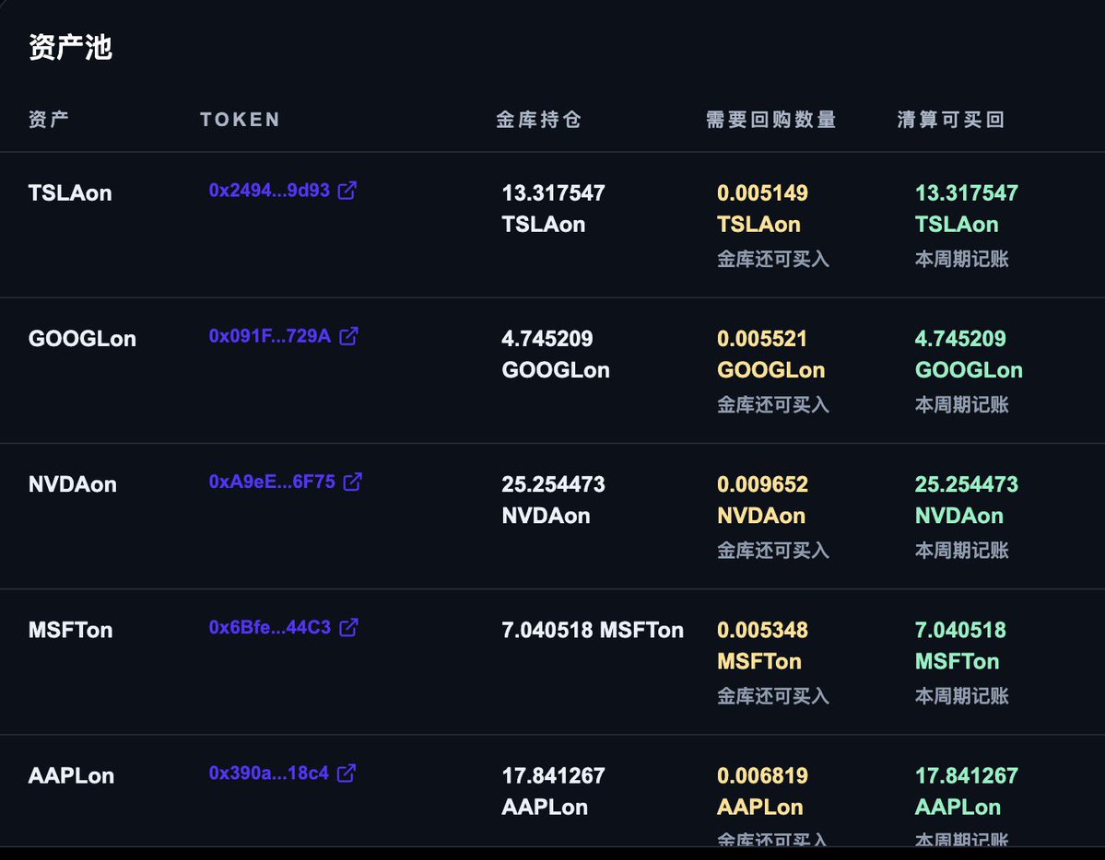The image size is (1105, 860).
Task: Click green liquidation value 13.317547
Action: tap(966, 193)
